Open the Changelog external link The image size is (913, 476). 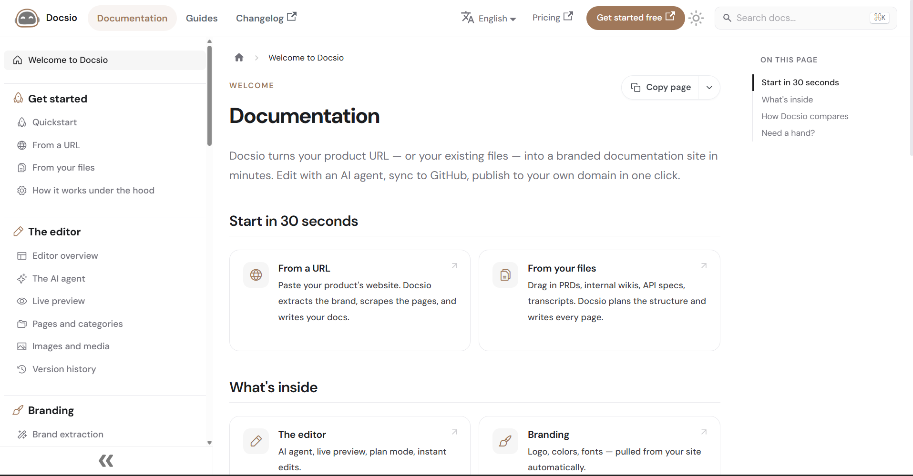click(x=266, y=18)
